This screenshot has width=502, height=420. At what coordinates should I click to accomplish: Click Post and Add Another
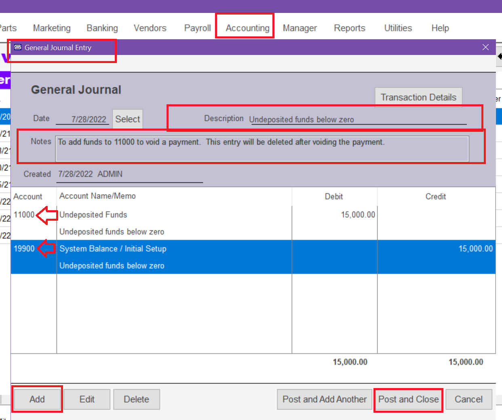(x=324, y=399)
